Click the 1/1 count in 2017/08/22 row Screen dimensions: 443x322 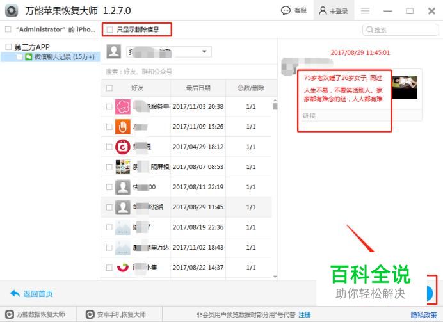[251, 268]
